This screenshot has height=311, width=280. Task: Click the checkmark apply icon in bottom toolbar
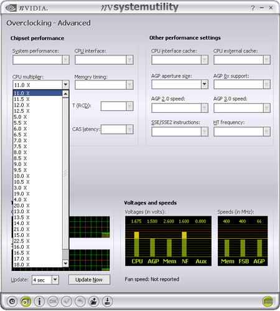click(67, 301)
